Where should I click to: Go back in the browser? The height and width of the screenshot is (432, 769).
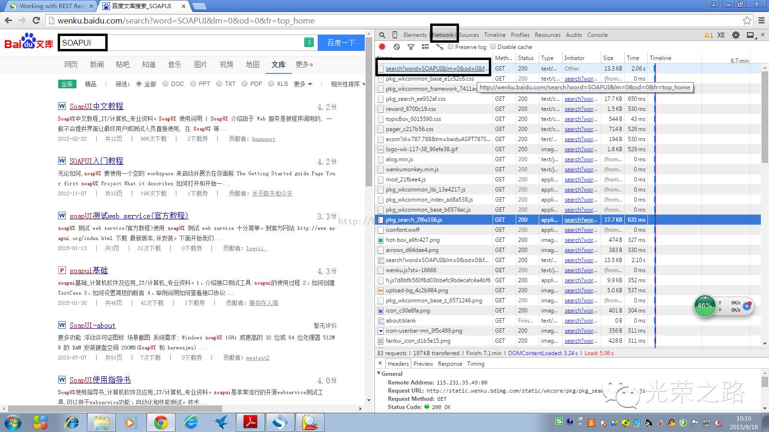(x=8, y=21)
